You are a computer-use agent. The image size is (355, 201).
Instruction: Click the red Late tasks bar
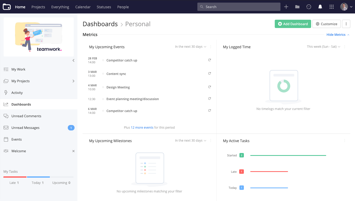pyautogui.click(x=269, y=171)
